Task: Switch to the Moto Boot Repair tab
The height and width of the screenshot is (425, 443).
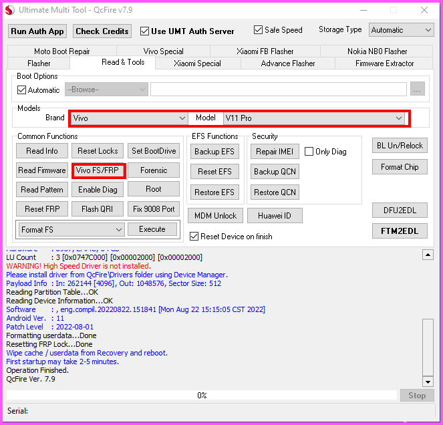Action: [x=62, y=51]
